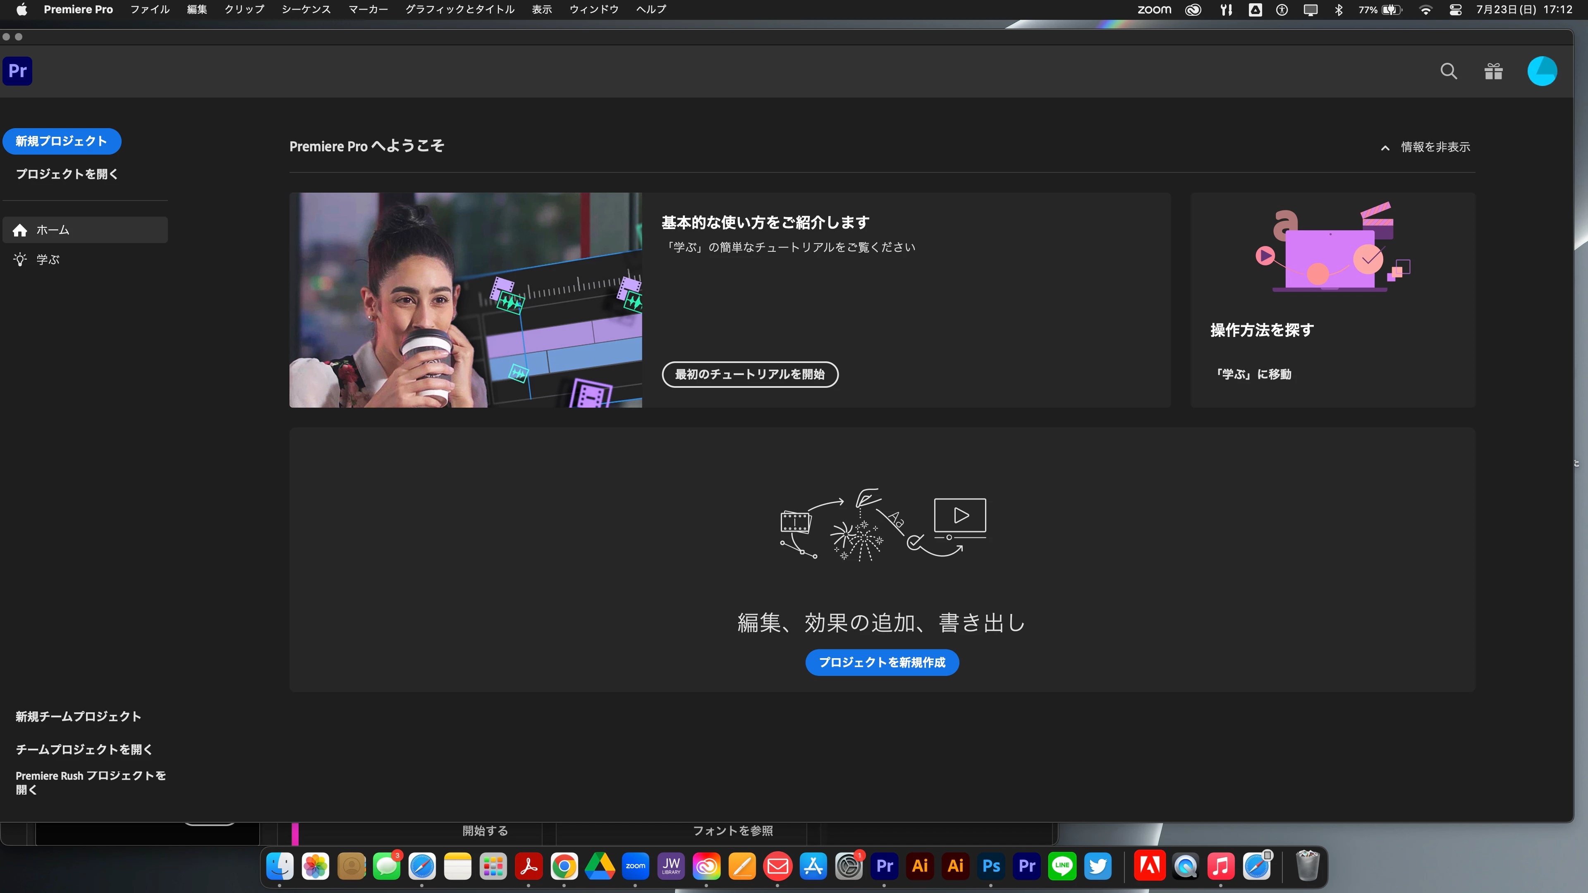This screenshot has height=893, width=1588.
Task: Click the 新規プロジェクト button
Action: click(62, 141)
